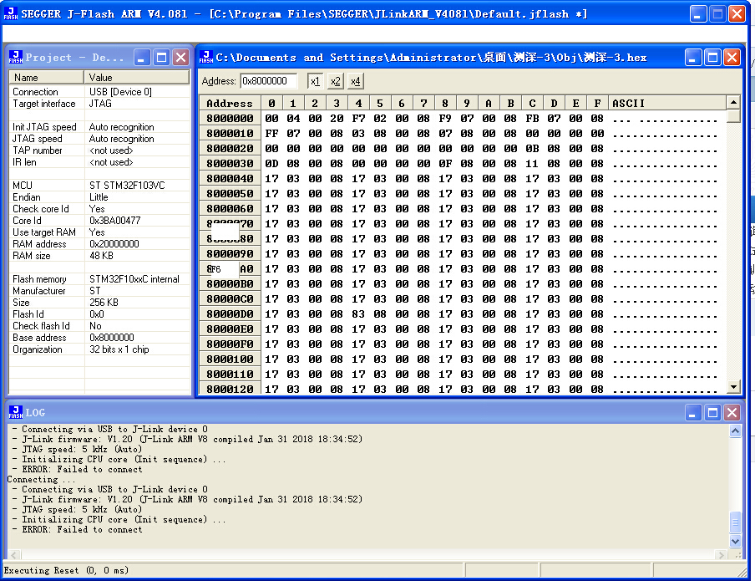
Task: Select flash Size value 256 KB
Action: pyautogui.click(x=104, y=303)
